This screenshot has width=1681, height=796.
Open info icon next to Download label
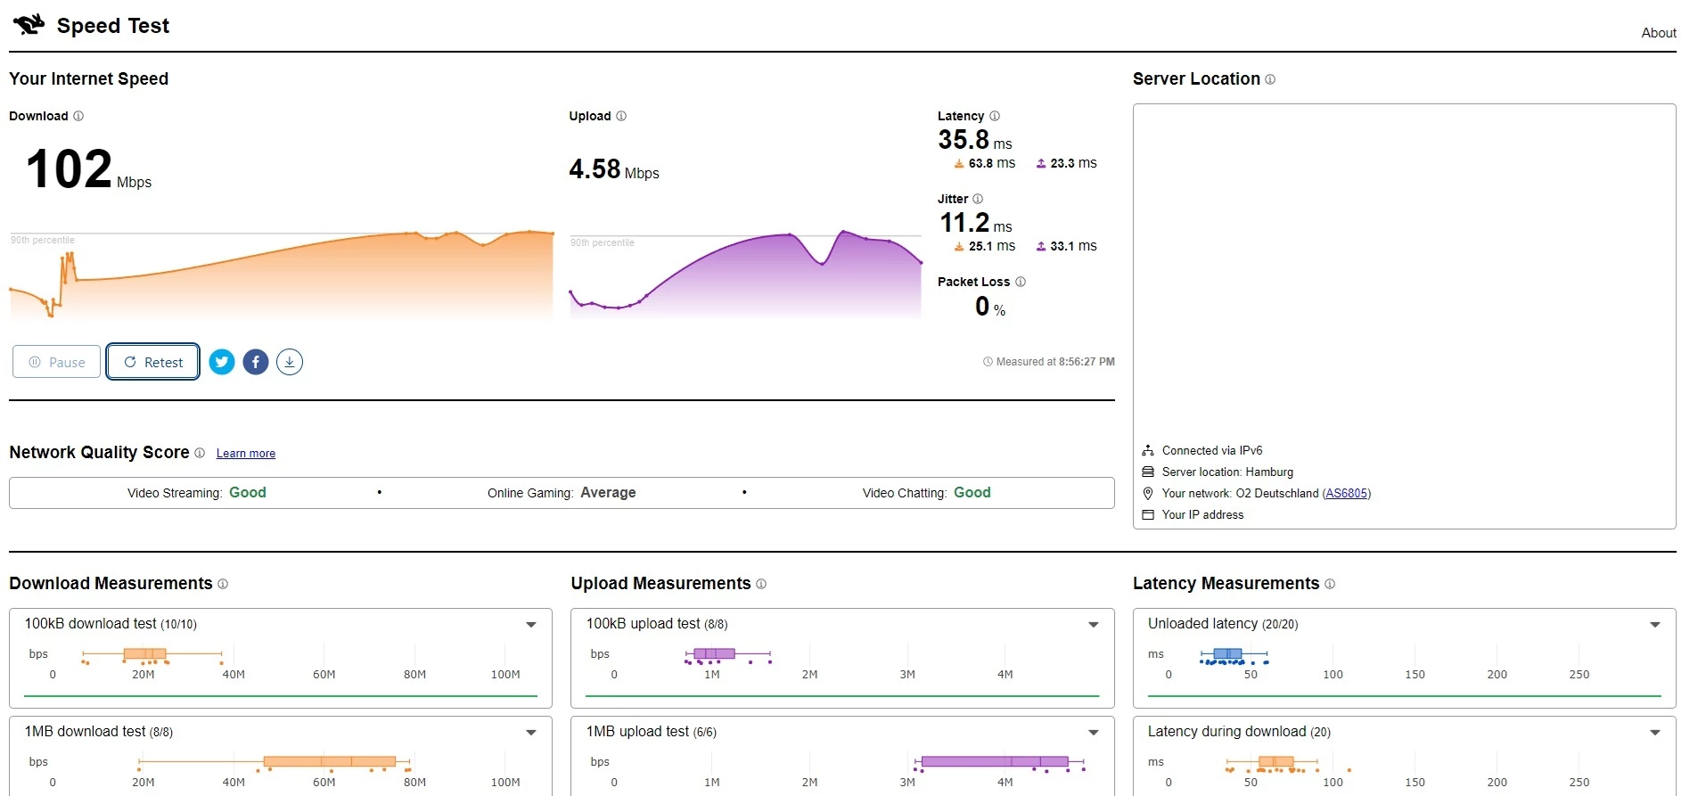pyautogui.click(x=78, y=116)
